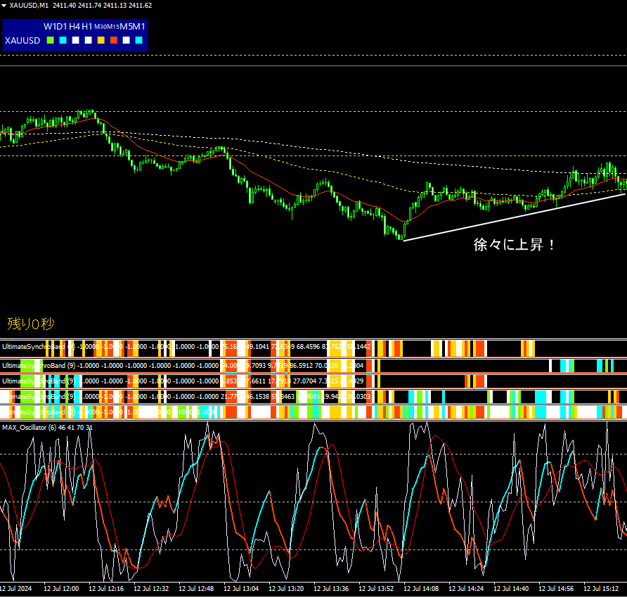Click the XAUUSD,M1 chart title text

[x=29, y=5]
